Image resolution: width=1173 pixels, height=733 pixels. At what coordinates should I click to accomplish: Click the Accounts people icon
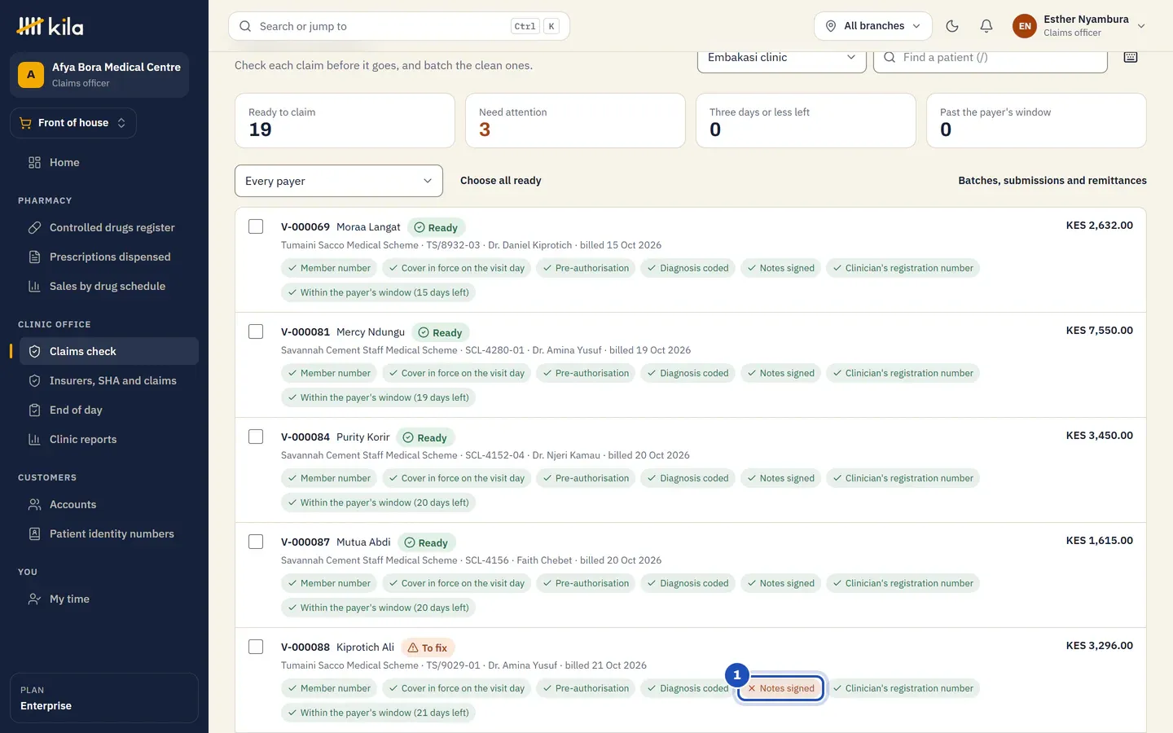[34, 504]
